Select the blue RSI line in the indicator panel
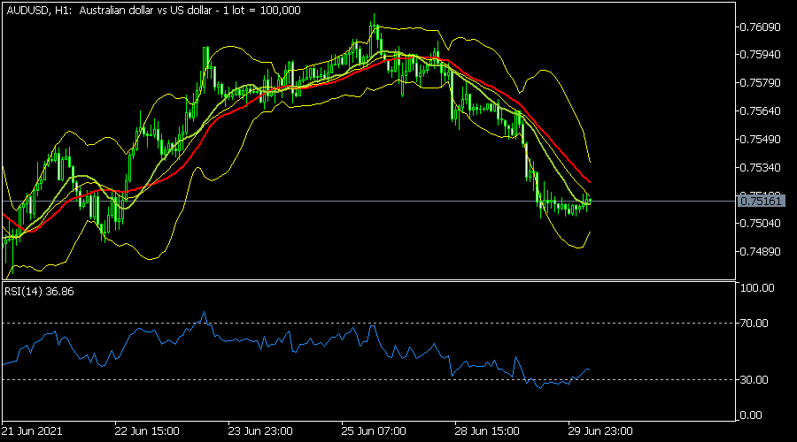Viewport: 797px width, 442px height. [266, 341]
